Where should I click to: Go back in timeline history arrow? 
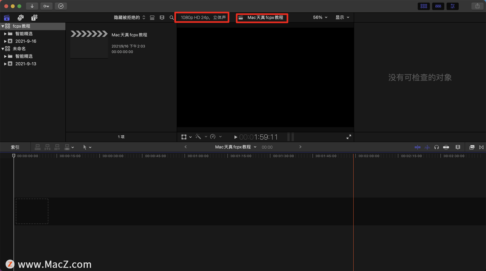coord(186,147)
